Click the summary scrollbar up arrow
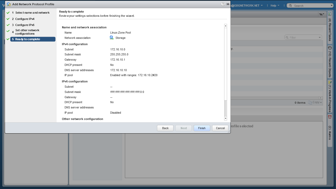The image size is (336, 189). 225,26
